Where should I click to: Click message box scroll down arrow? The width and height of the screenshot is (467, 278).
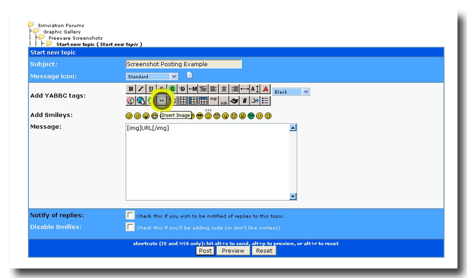click(293, 196)
